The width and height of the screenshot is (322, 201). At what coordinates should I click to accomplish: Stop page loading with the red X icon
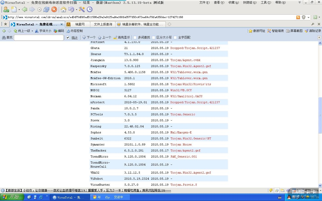[54, 10]
